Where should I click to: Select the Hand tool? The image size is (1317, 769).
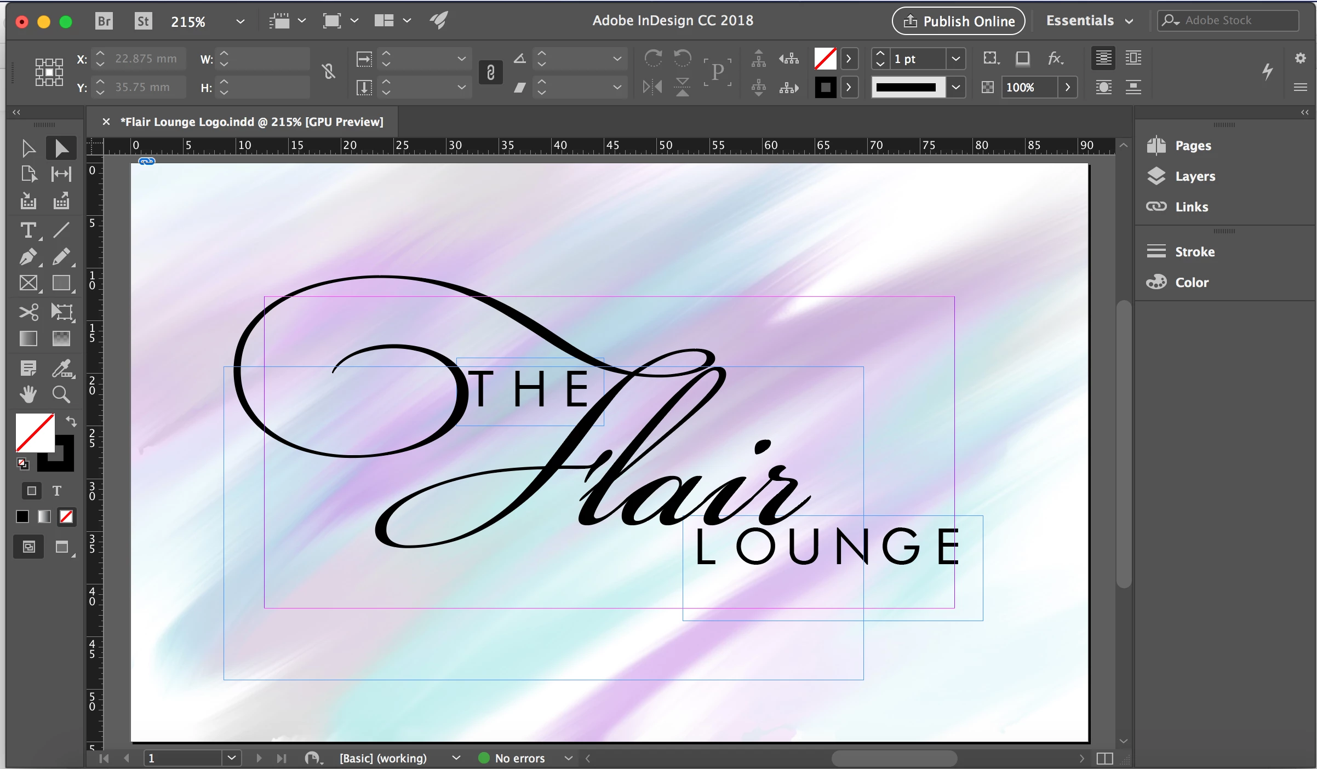click(28, 394)
